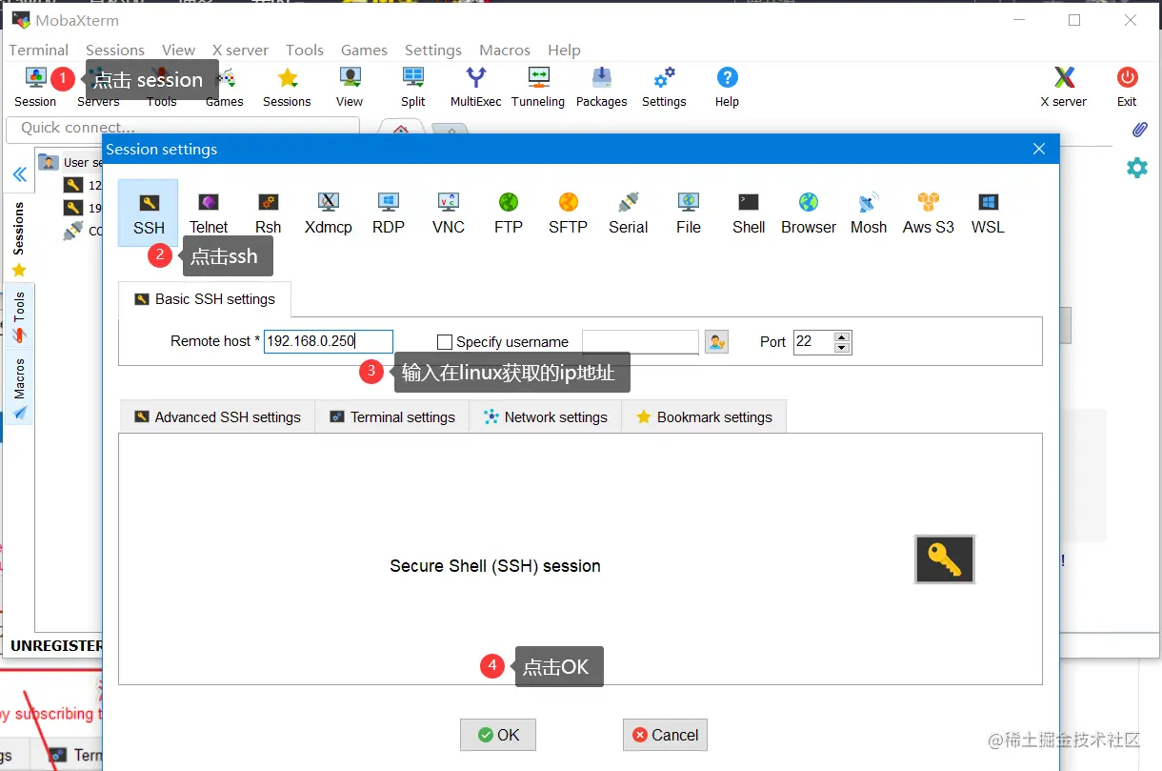Open the Sessions menu in menu bar
This screenshot has height=771, width=1162.
pos(115,50)
